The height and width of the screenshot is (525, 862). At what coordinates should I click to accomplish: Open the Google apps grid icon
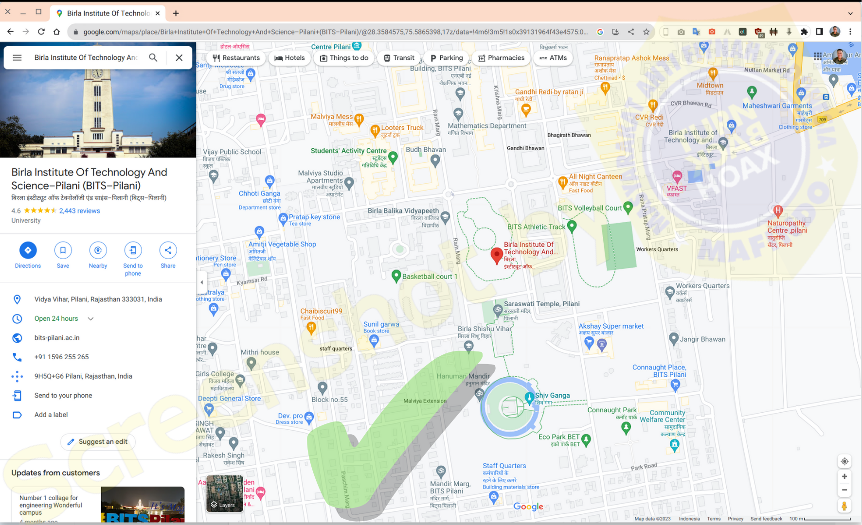point(818,56)
